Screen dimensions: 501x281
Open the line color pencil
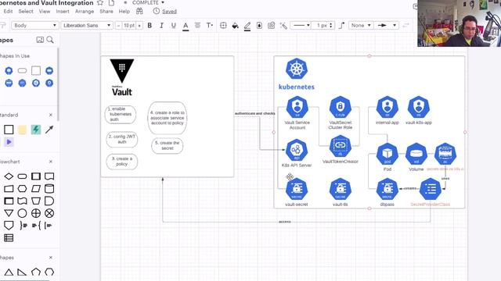(x=247, y=26)
